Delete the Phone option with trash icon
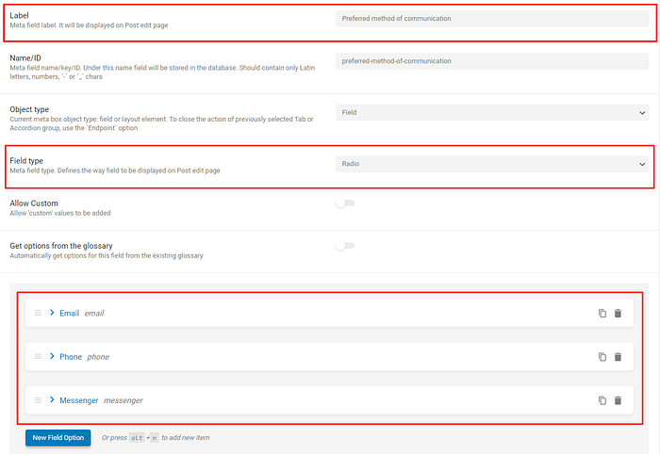 coord(618,357)
